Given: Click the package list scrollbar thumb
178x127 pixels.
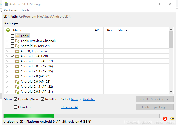Looking at the screenshot, I should tap(171, 40).
